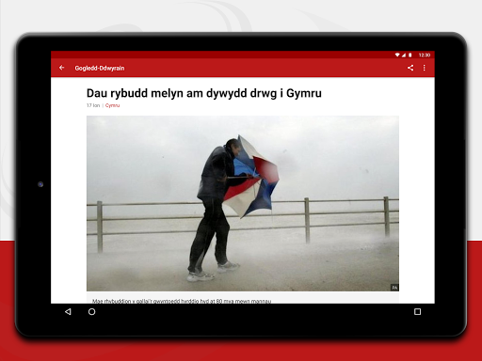Open the stormy seafront article photo

243,203
